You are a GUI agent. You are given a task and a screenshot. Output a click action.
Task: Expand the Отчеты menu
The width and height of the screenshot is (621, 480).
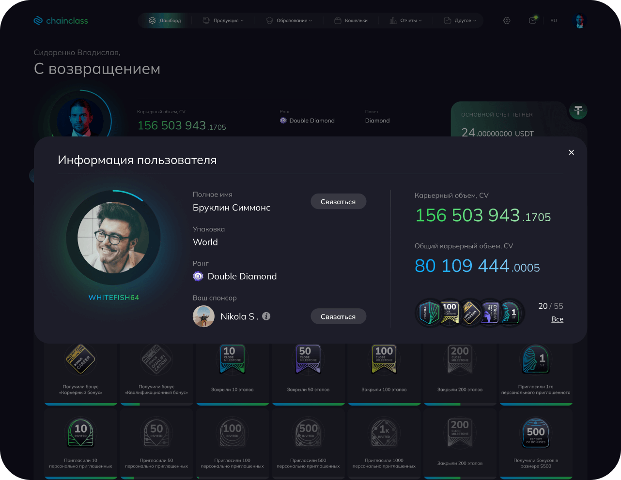[406, 21]
